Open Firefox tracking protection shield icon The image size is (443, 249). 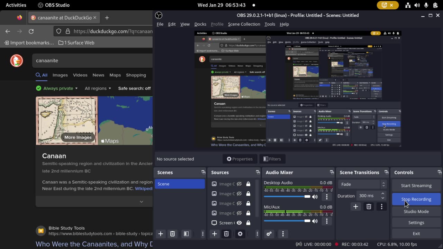coord(59,31)
